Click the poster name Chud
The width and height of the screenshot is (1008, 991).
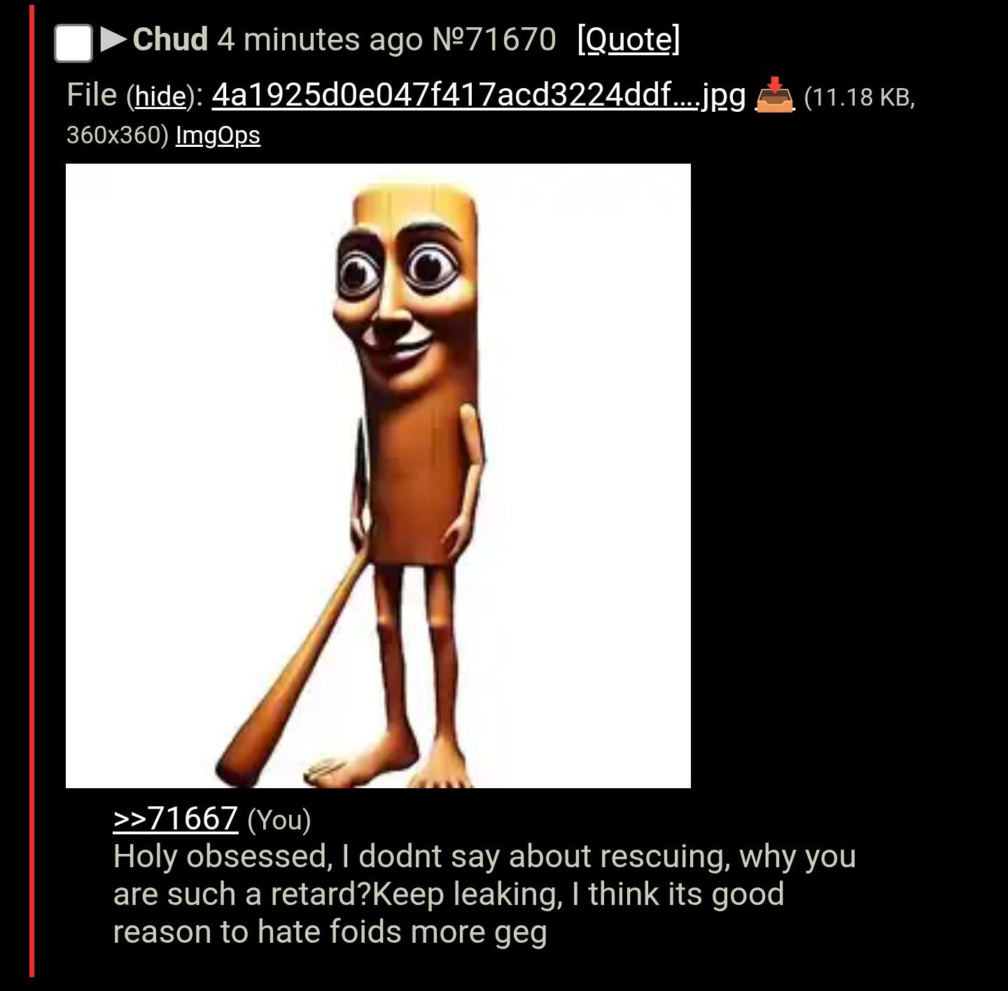pos(170,39)
